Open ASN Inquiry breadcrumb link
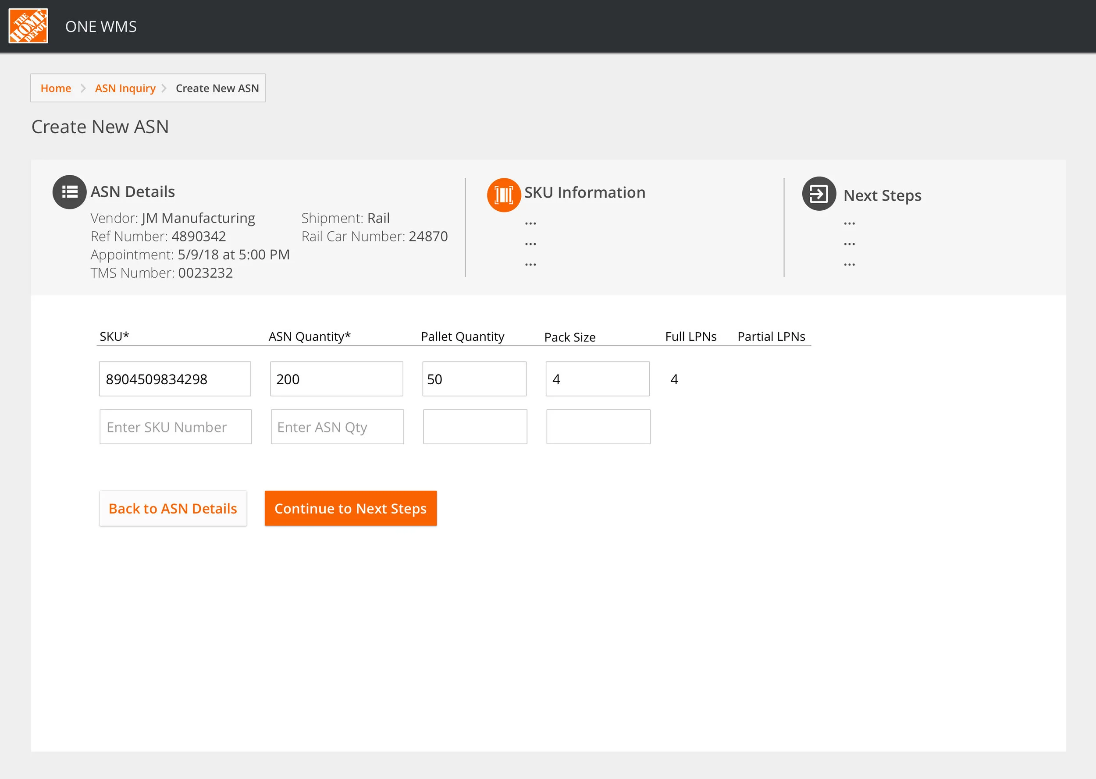Image resolution: width=1096 pixels, height=779 pixels. click(125, 88)
